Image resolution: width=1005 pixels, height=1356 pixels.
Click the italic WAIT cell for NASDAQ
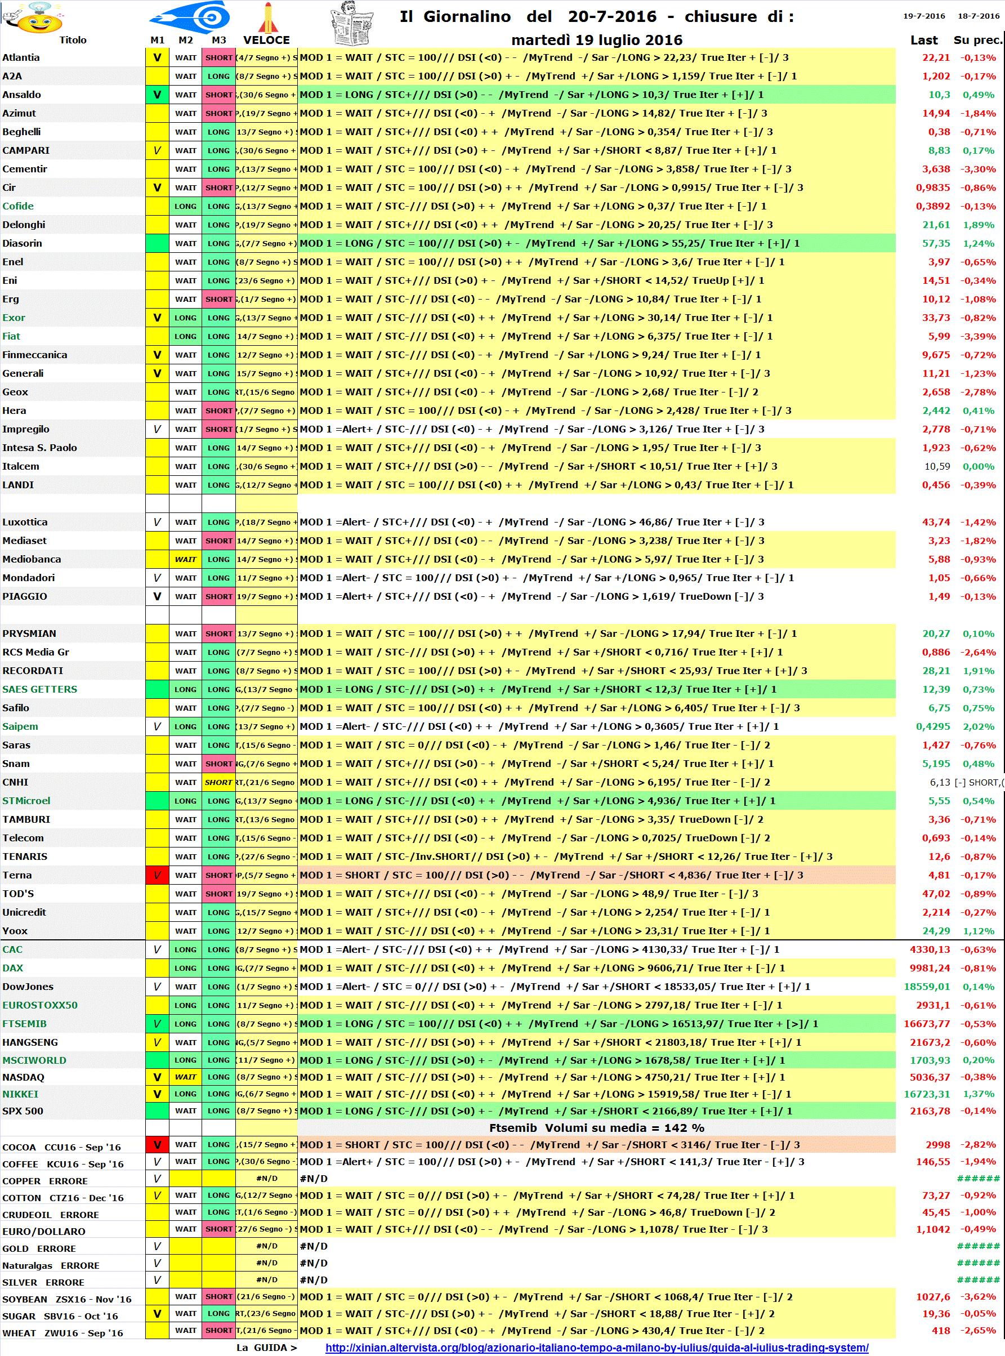click(x=186, y=1077)
